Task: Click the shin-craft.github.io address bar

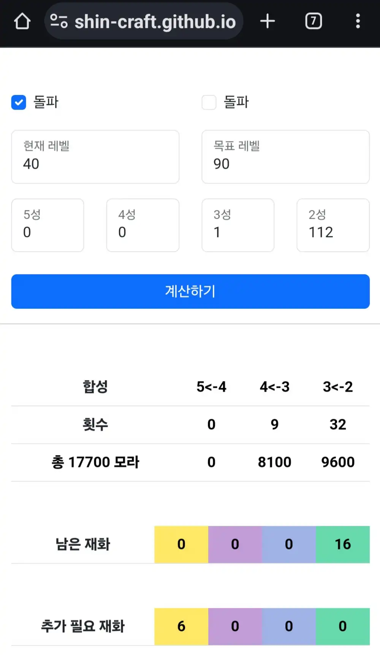Action: pyautogui.click(x=155, y=22)
